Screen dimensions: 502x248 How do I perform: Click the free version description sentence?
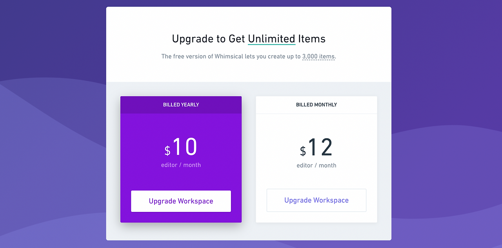pyautogui.click(x=249, y=57)
